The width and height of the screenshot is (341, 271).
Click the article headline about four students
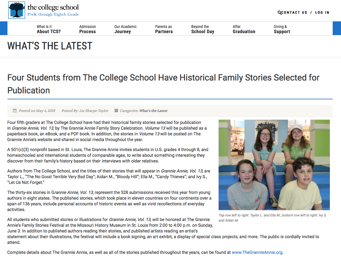tap(163, 84)
